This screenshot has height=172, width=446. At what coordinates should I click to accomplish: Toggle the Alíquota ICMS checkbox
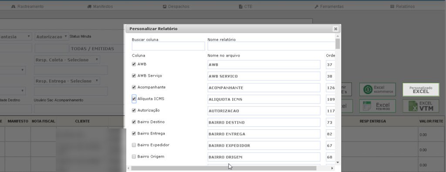coord(134,99)
